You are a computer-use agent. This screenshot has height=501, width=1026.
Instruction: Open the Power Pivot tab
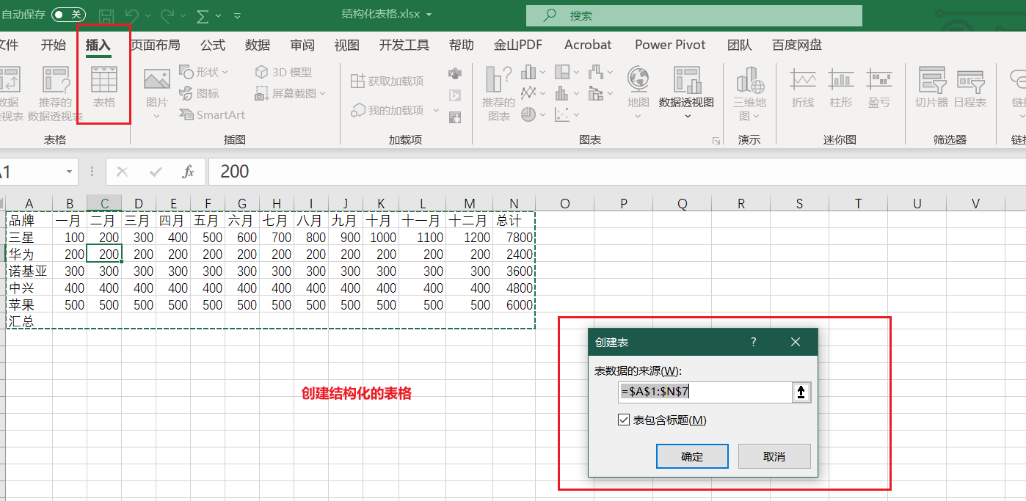point(670,45)
